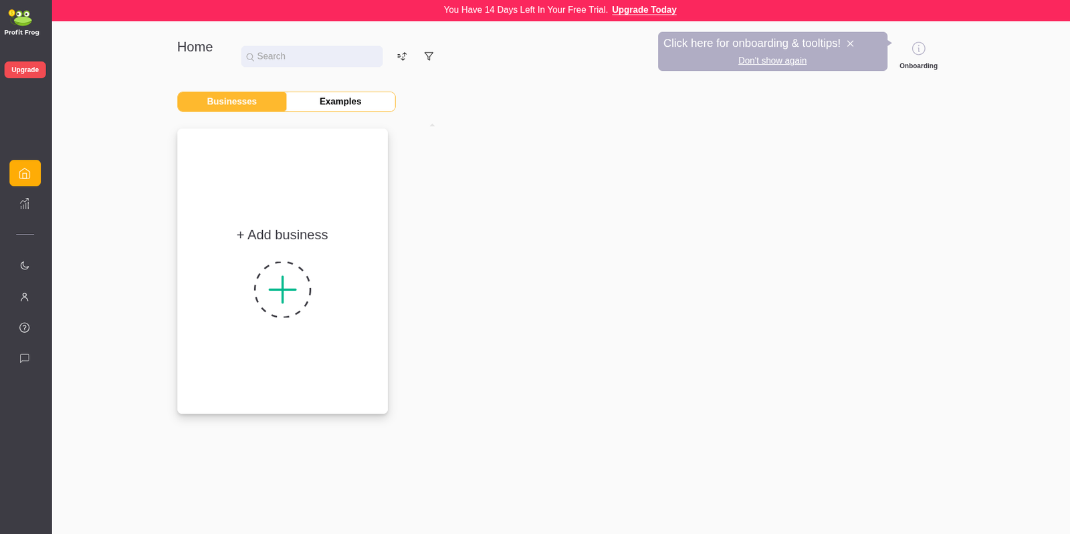Click the Don't show again link
Screen dimensions: 1070x534
coord(772,61)
